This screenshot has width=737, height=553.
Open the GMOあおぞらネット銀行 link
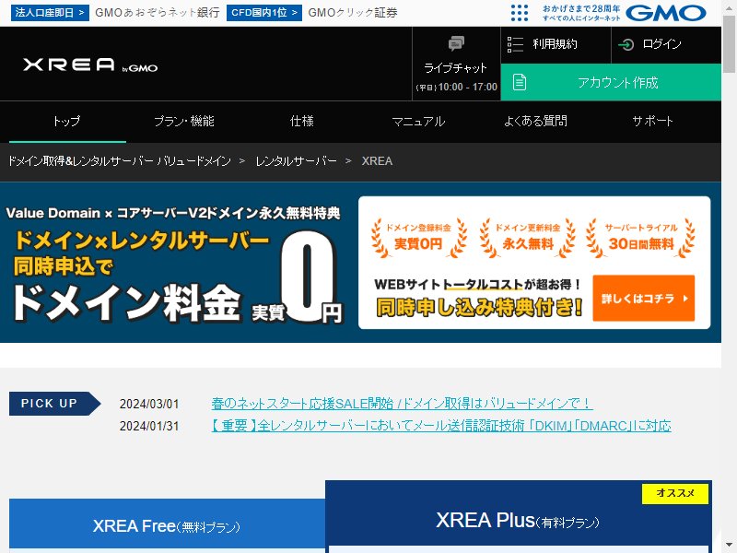(158, 13)
